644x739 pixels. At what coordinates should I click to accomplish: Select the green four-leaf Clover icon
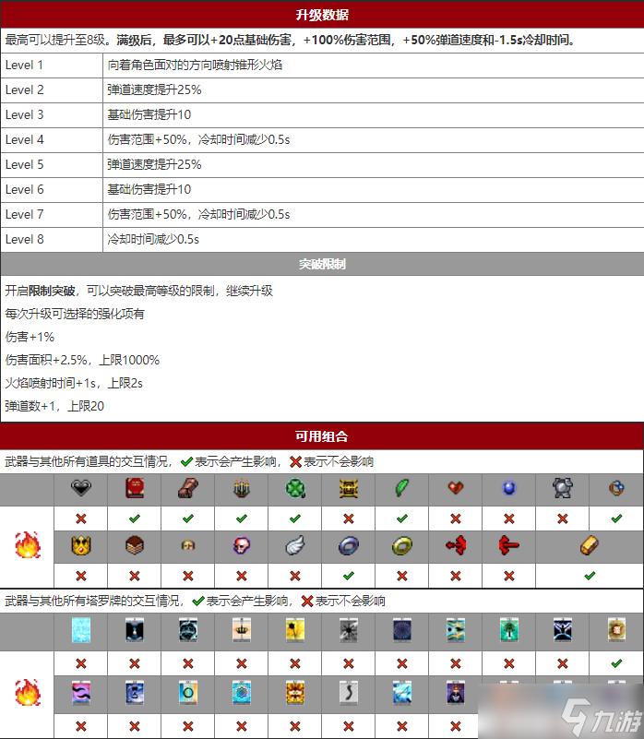[295, 488]
